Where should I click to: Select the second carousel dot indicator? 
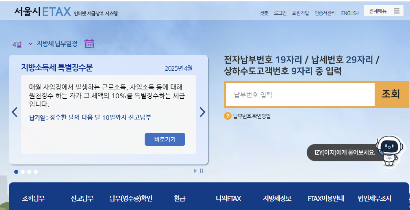coord(23,172)
